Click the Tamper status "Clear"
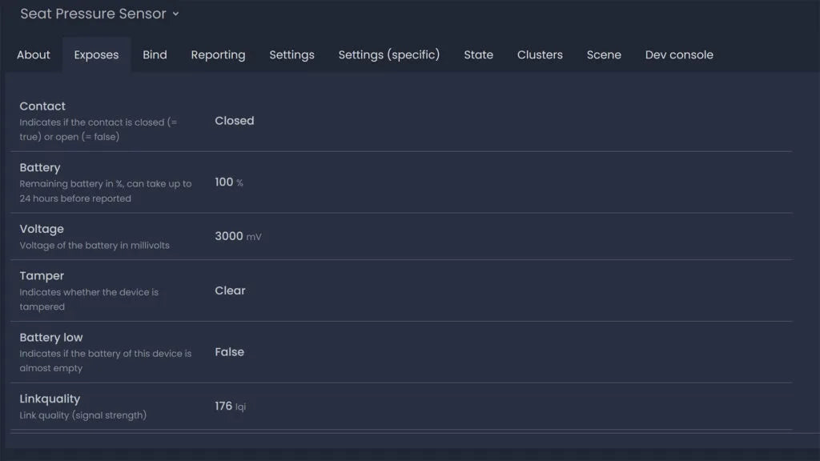 [x=230, y=291]
